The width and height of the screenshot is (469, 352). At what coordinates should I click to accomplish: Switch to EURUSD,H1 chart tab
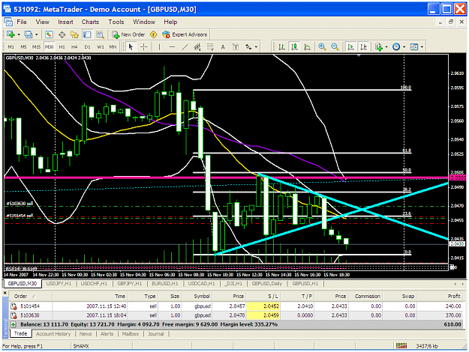pos(165,284)
